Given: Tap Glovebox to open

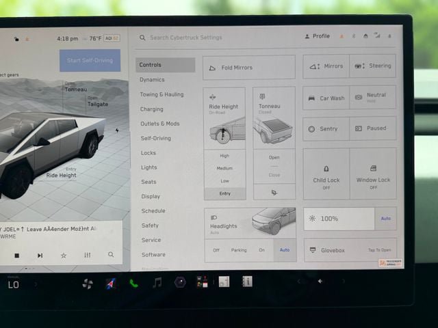Looking at the screenshot, I should [350, 250].
